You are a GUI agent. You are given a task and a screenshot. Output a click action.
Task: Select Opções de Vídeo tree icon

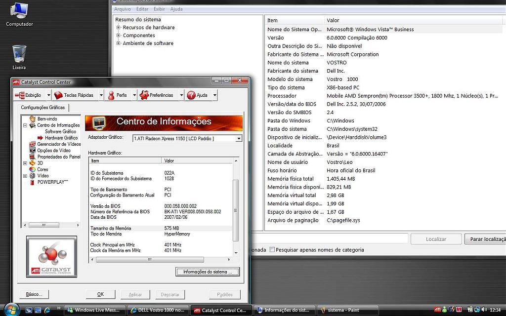32,150
